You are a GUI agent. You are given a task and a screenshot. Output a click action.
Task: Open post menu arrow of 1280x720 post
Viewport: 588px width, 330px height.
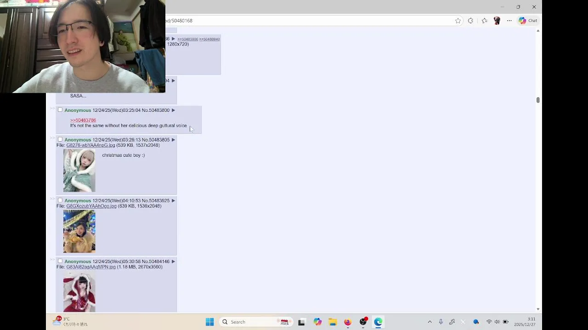pyautogui.click(x=173, y=39)
